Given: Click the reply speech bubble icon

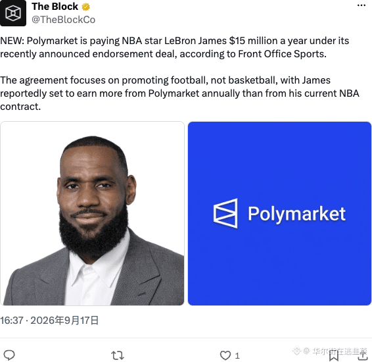Looking at the screenshot, I should point(9,355).
